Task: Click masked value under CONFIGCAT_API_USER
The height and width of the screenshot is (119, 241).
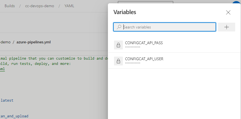Action: click(x=133, y=64)
